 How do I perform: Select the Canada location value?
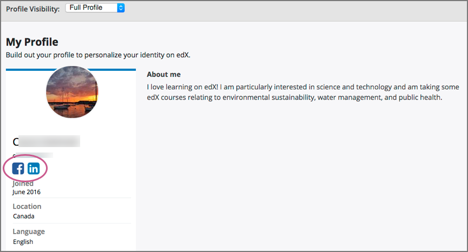pos(23,216)
